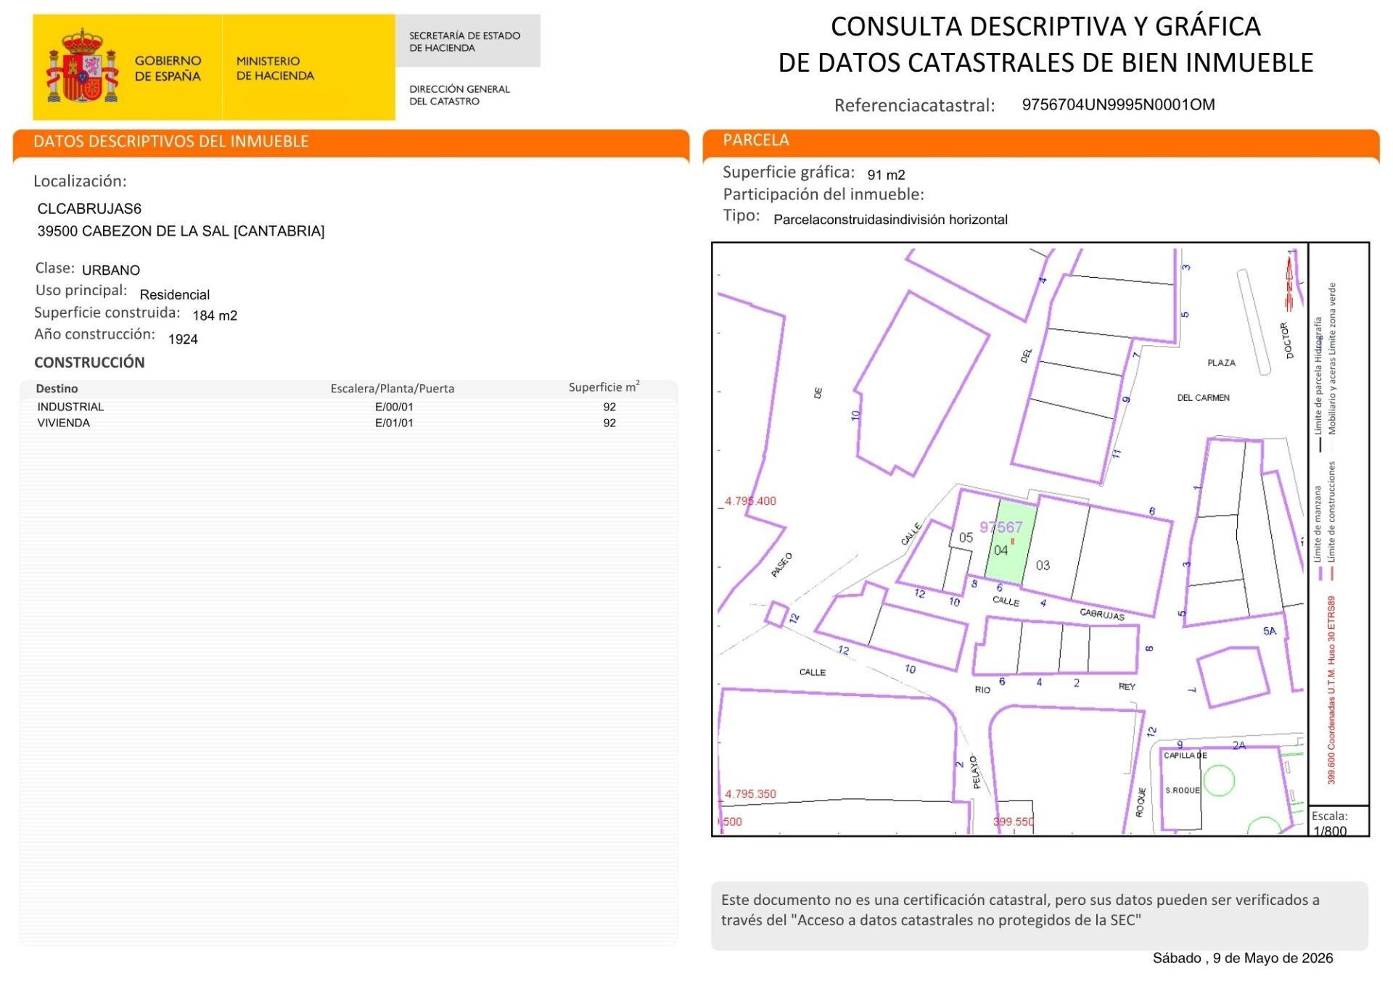
Task: Click the Spanish coat of arms emblem
Action: coord(83,66)
